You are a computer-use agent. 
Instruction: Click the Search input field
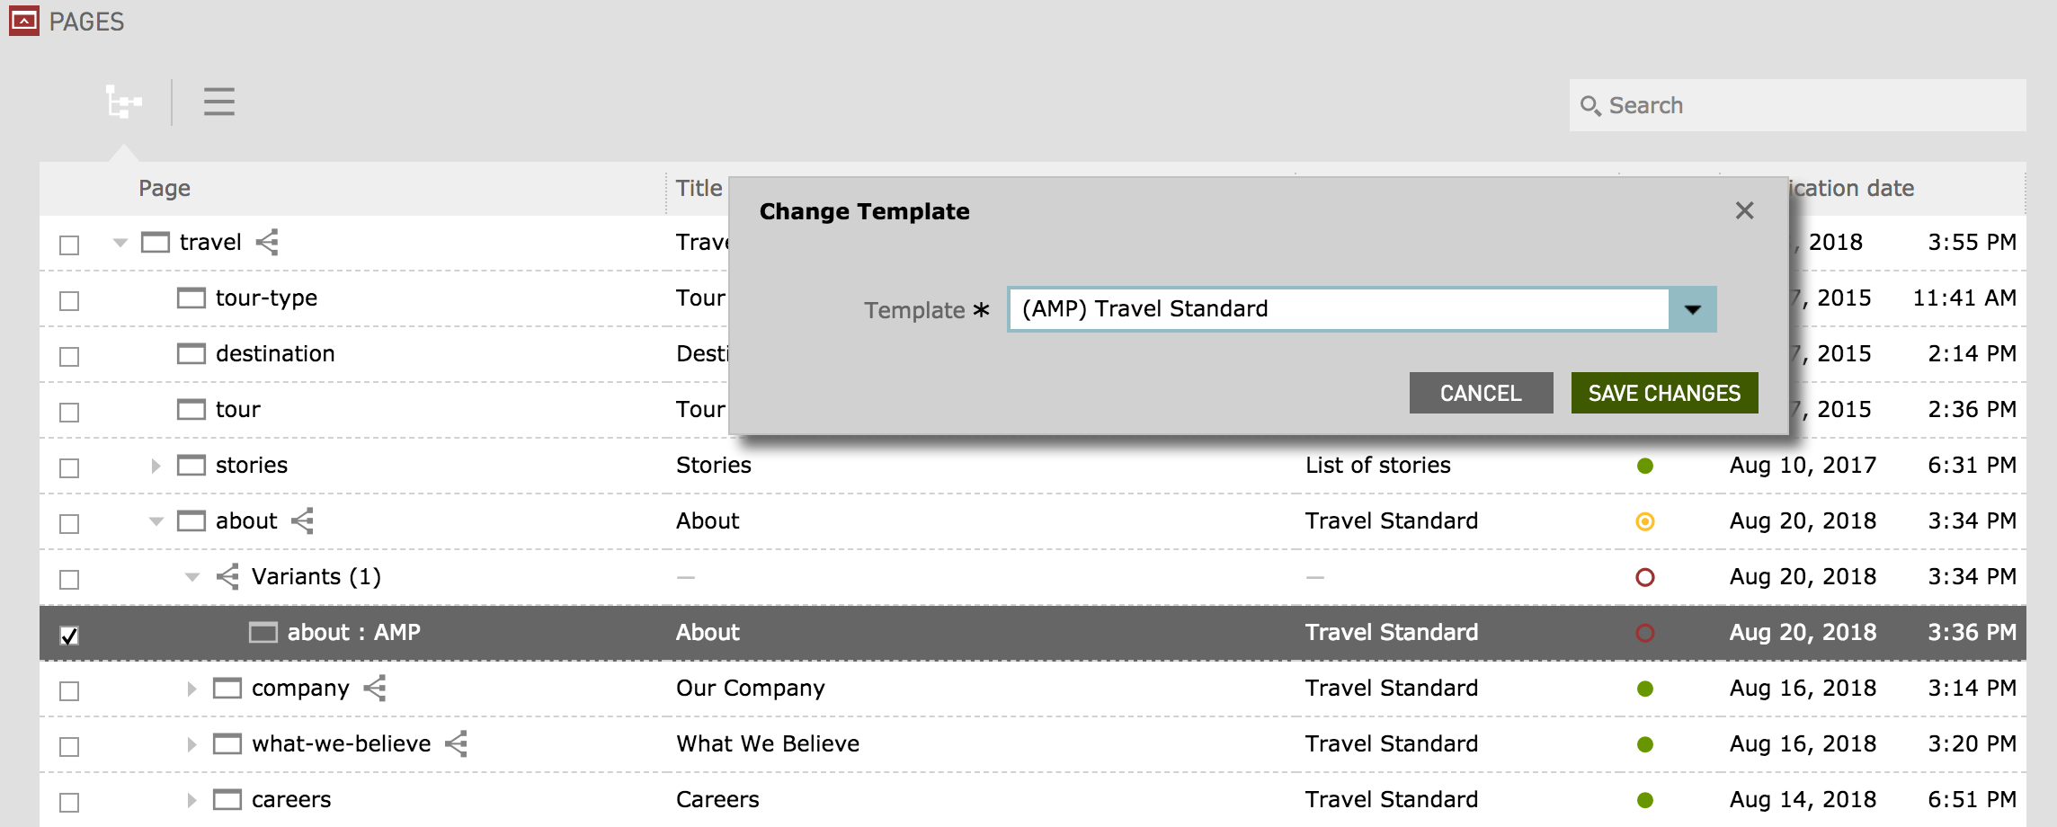tap(1789, 104)
